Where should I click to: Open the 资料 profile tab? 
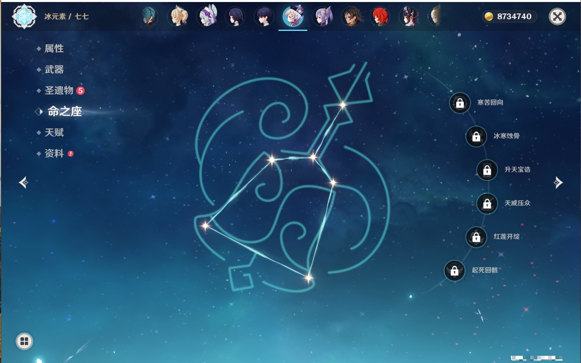pyautogui.click(x=54, y=153)
